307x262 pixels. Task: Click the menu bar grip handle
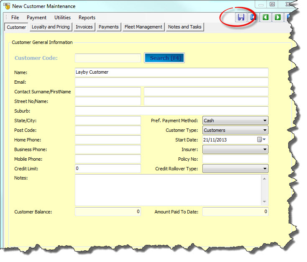pos(6,17)
